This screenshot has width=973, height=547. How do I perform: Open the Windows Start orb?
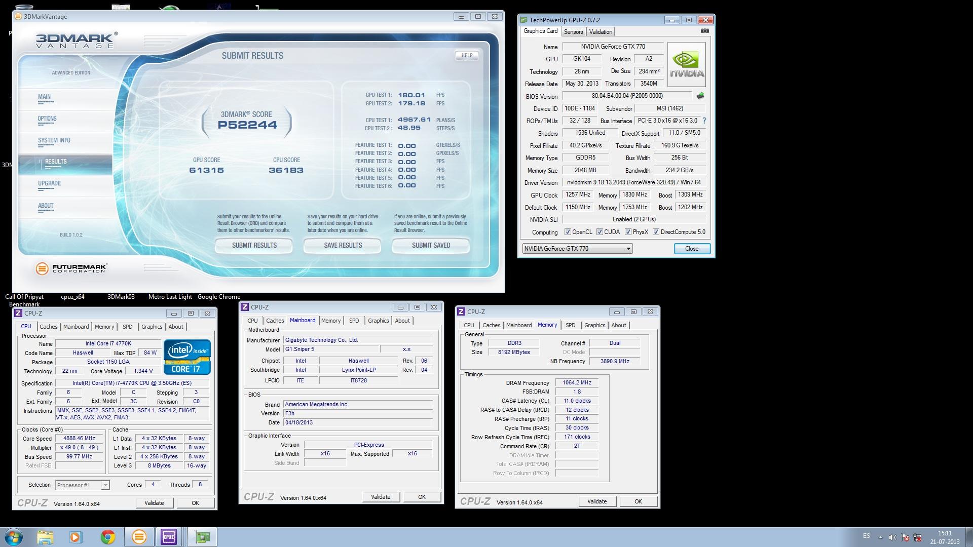14,537
